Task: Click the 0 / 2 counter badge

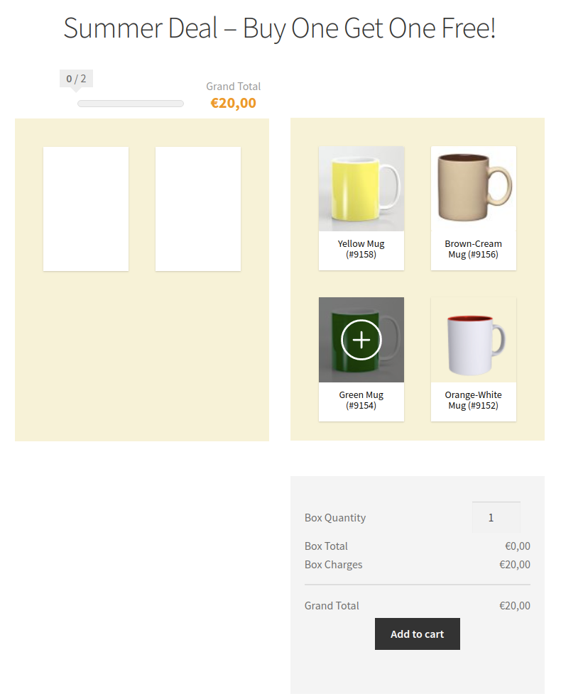Action: click(77, 79)
